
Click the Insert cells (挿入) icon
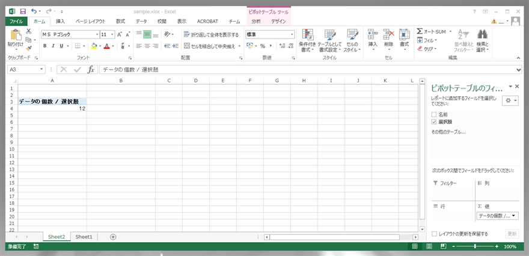pyautogui.click(x=373, y=35)
